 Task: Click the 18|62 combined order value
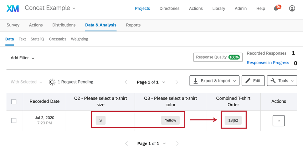click(233, 120)
